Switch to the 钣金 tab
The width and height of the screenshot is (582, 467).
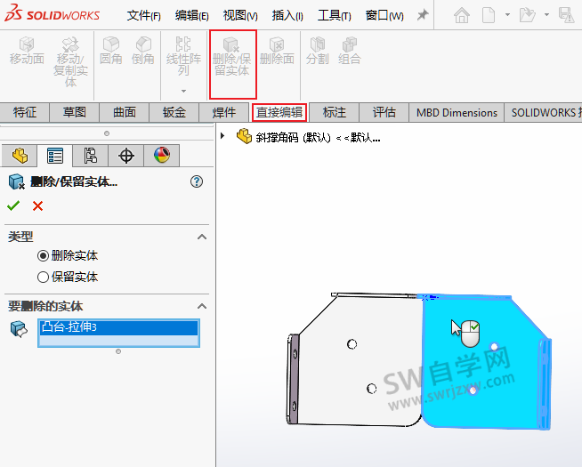[174, 112]
